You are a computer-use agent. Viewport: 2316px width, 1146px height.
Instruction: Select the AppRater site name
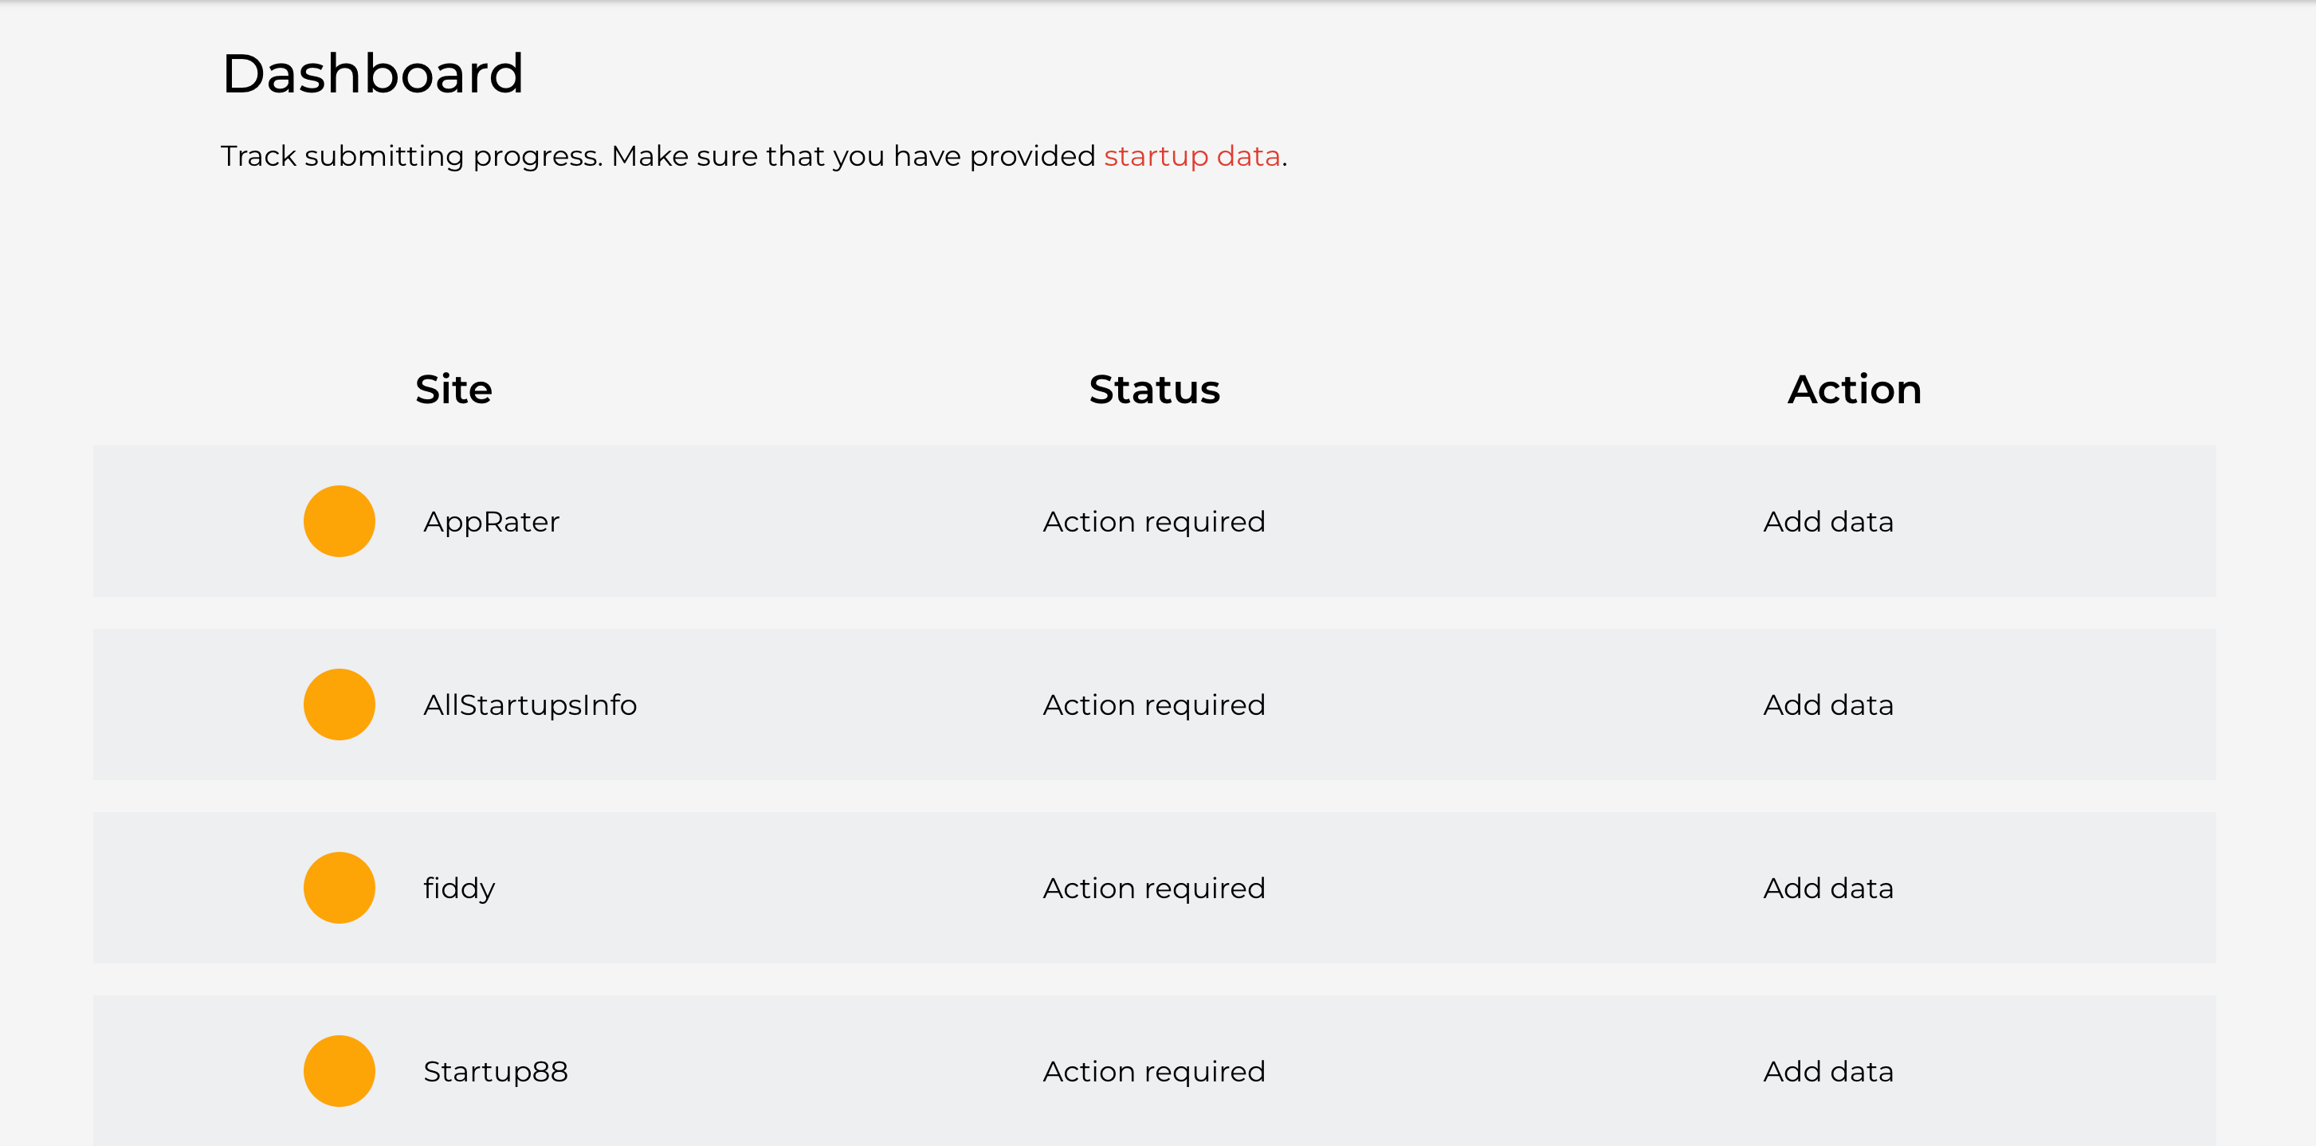(491, 522)
